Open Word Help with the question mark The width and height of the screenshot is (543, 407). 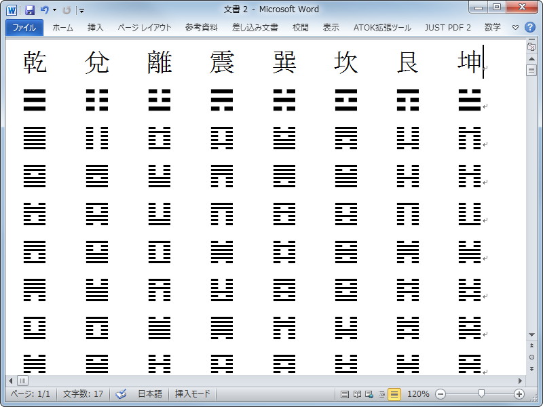(531, 27)
